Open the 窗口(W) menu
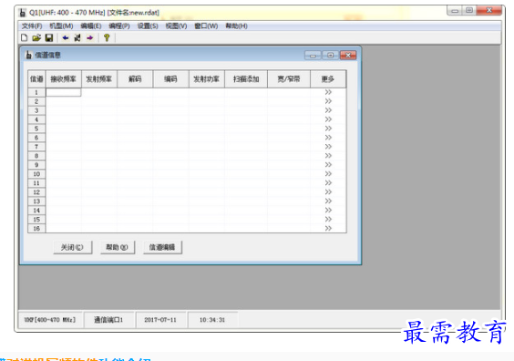Image resolution: width=514 pixels, height=361 pixels. (x=206, y=26)
